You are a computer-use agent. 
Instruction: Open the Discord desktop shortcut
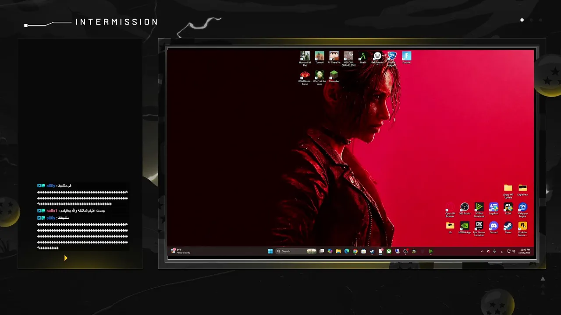pyautogui.click(x=494, y=227)
